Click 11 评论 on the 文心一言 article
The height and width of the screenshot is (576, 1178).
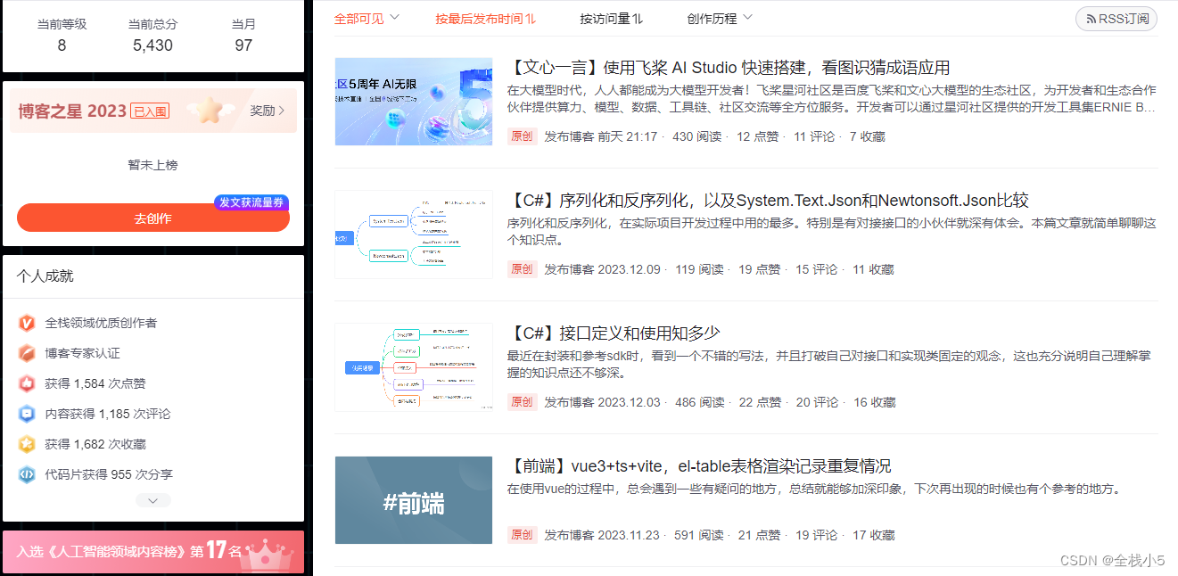(814, 136)
